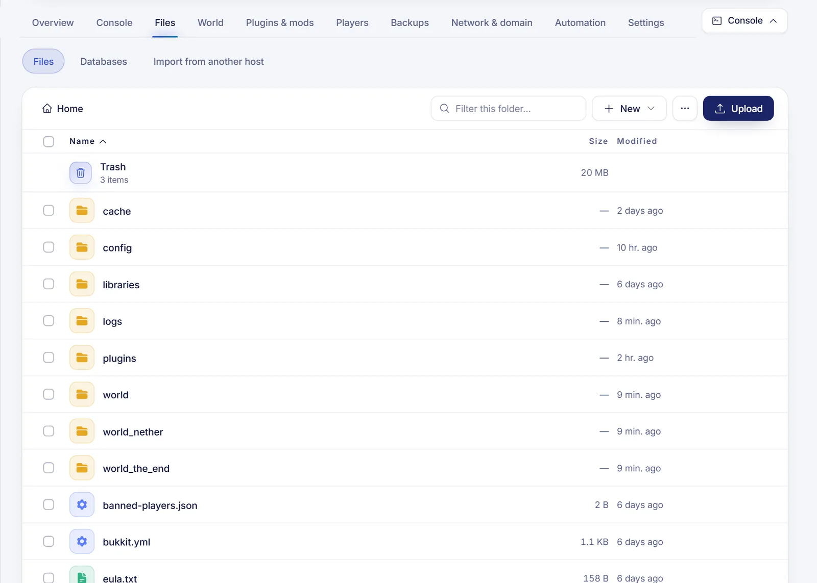
Task: Check the logs folder checkbox
Action: pyautogui.click(x=49, y=320)
